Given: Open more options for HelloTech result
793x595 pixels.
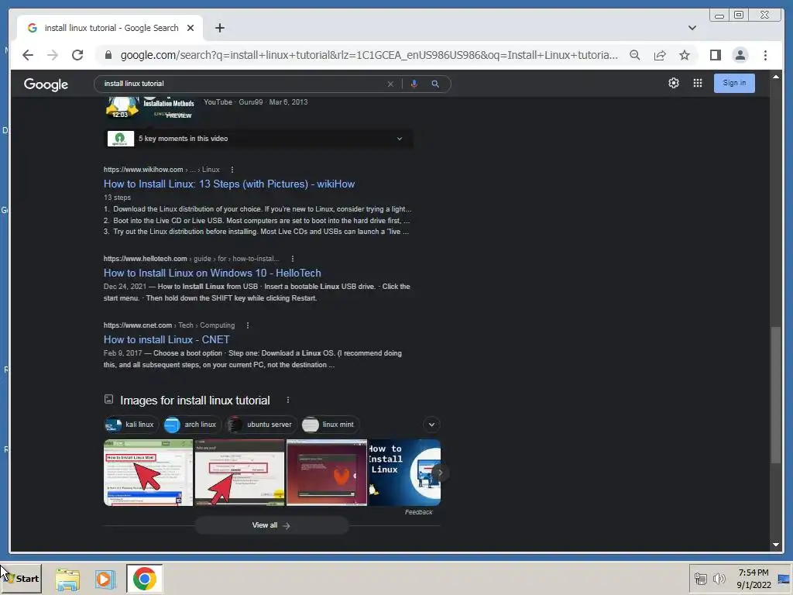Looking at the screenshot, I should pyautogui.click(x=292, y=259).
